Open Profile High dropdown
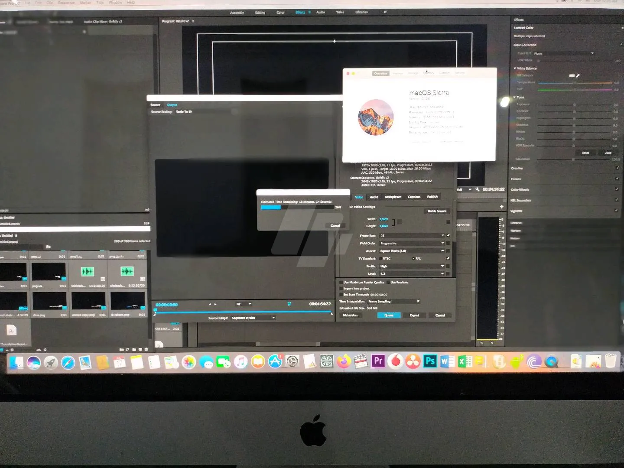The width and height of the screenshot is (624, 468). 412,266
